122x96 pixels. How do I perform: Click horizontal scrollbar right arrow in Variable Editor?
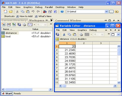click(115, 86)
